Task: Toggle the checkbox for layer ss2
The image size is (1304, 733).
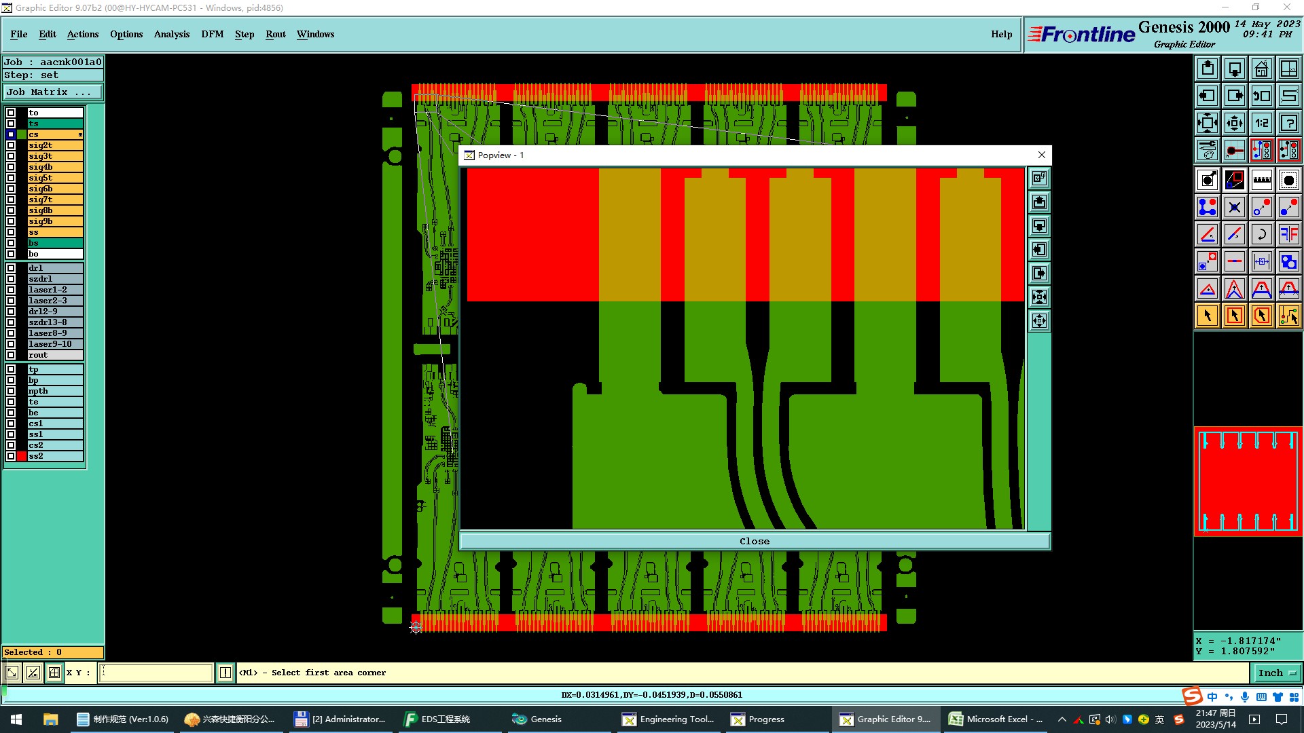Action: coord(11,456)
